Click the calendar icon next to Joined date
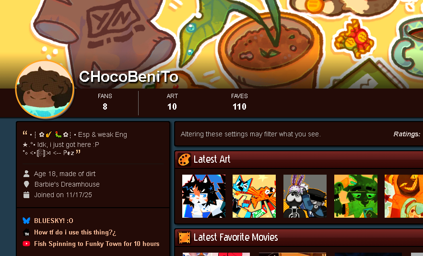Screen dimensions: 423x256 (26, 195)
